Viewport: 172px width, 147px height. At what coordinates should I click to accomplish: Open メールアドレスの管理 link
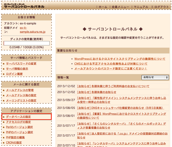coord(20,90)
